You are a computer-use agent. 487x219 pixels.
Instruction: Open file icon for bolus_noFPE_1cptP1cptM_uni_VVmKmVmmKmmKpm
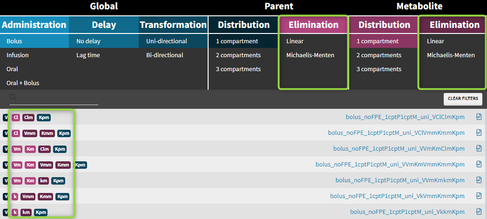(479, 165)
